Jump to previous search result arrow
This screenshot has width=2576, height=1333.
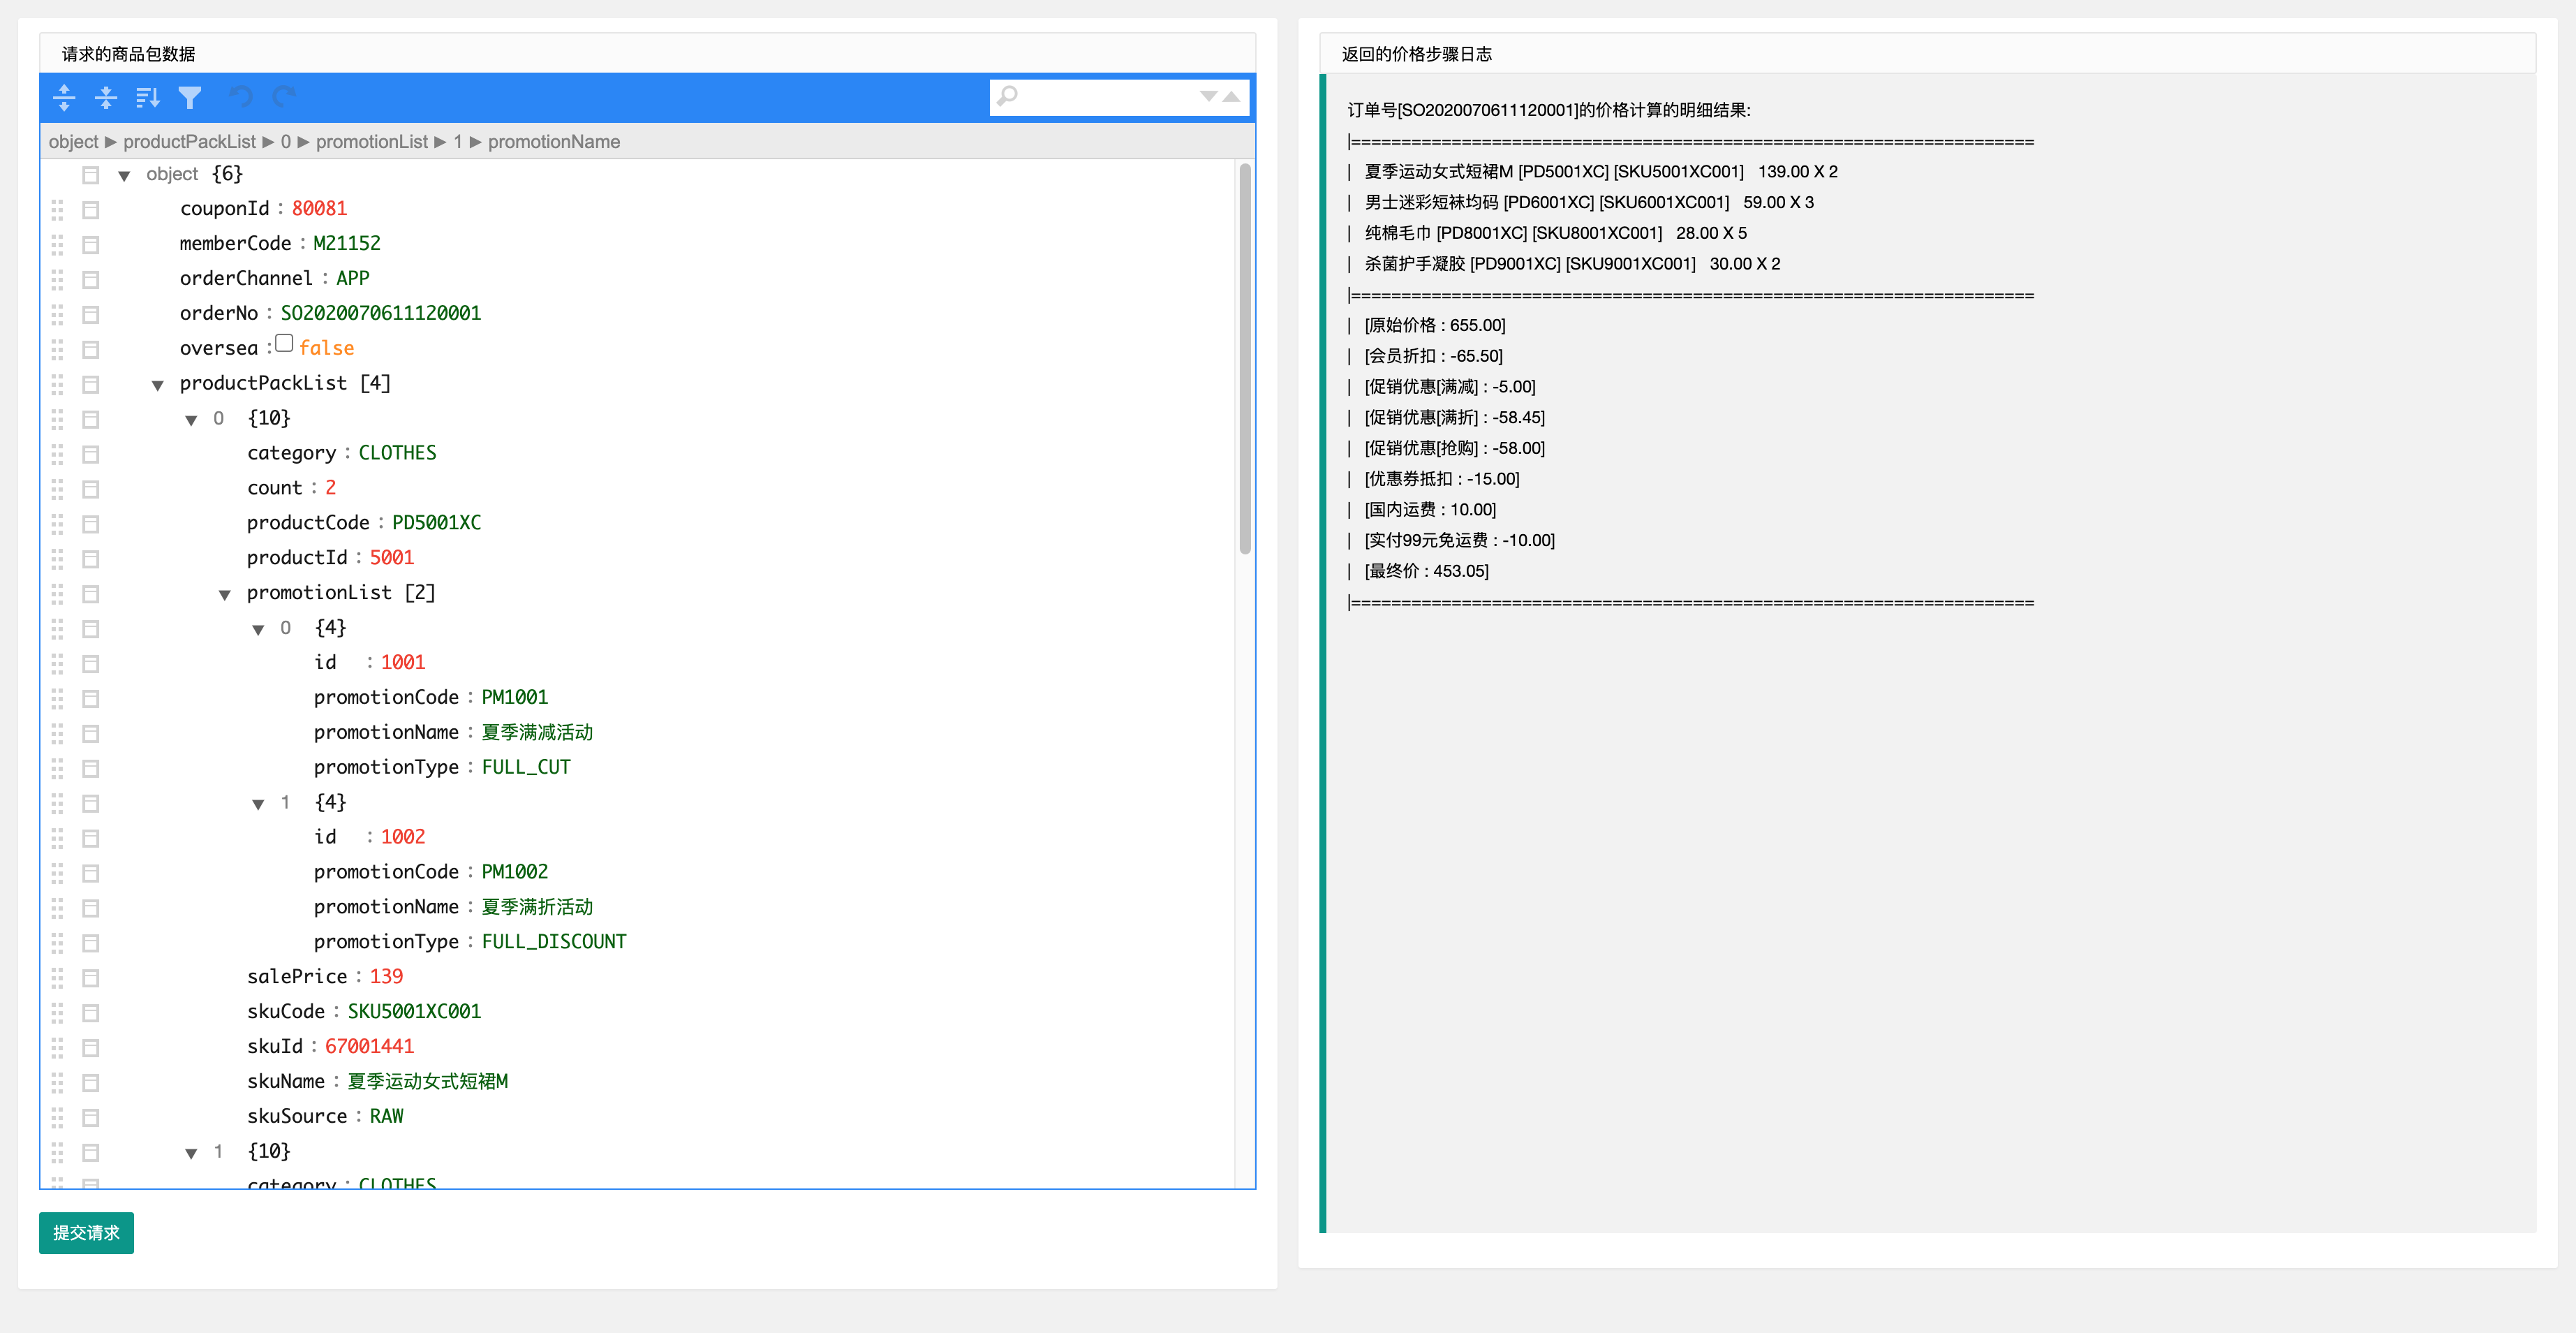pos(1232,97)
